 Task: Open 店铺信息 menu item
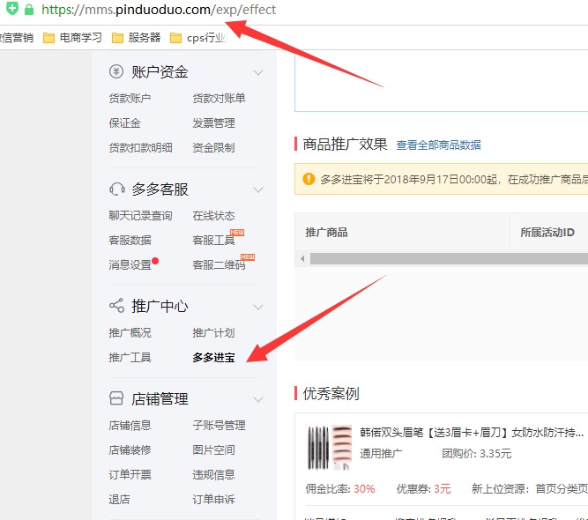click(x=130, y=426)
